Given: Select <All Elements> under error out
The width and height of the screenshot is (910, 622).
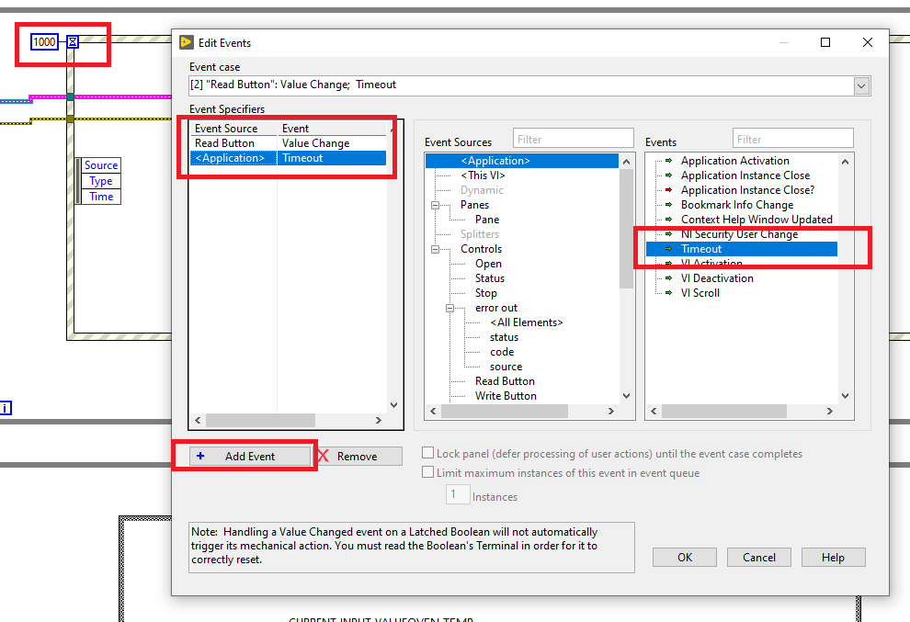Looking at the screenshot, I should click(x=527, y=322).
